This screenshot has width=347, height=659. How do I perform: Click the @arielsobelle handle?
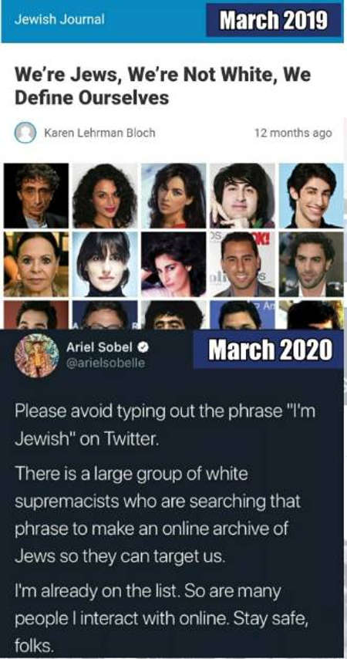pyautogui.click(x=106, y=363)
